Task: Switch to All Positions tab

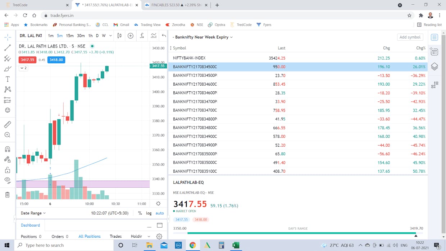Action: click(90, 236)
